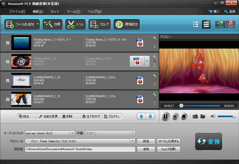Click apply to all (すべてに応用する) button
This screenshot has height=164, width=239.
click(169, 141)
